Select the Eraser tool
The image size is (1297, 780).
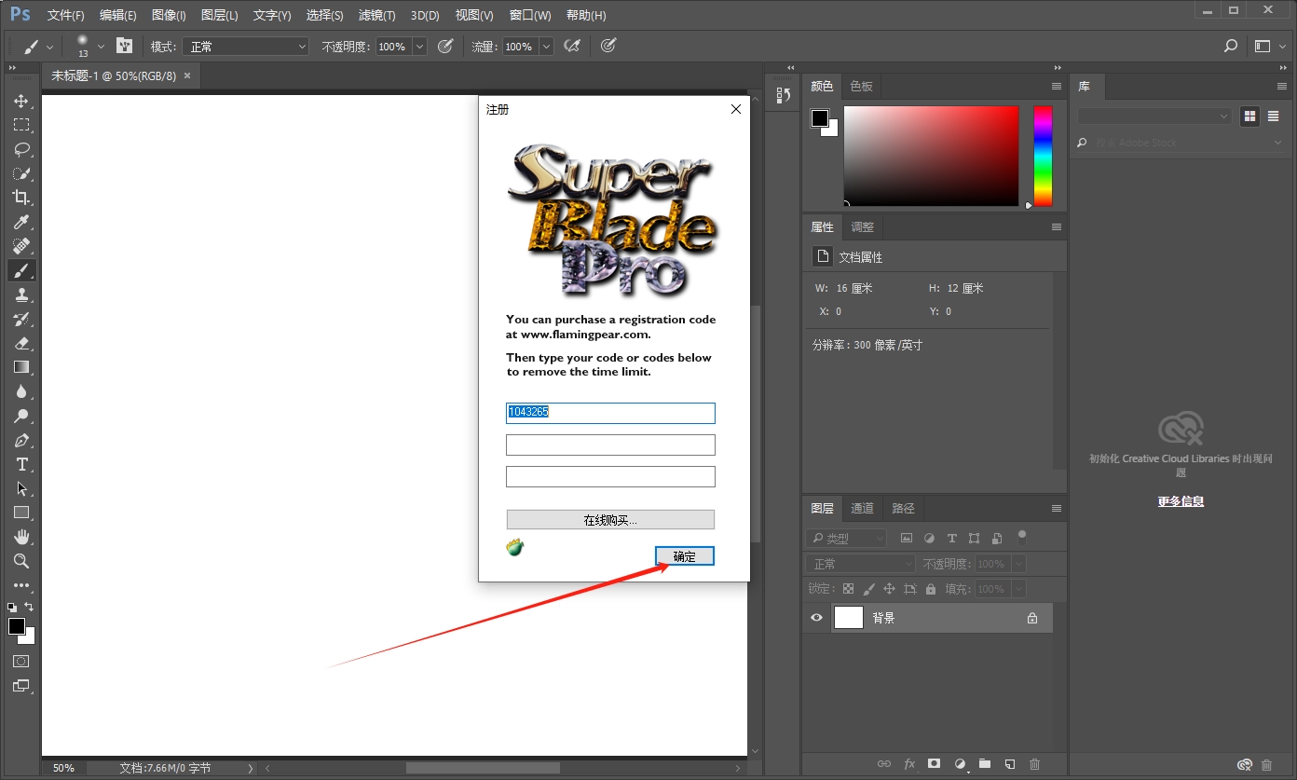click(20, 343)
